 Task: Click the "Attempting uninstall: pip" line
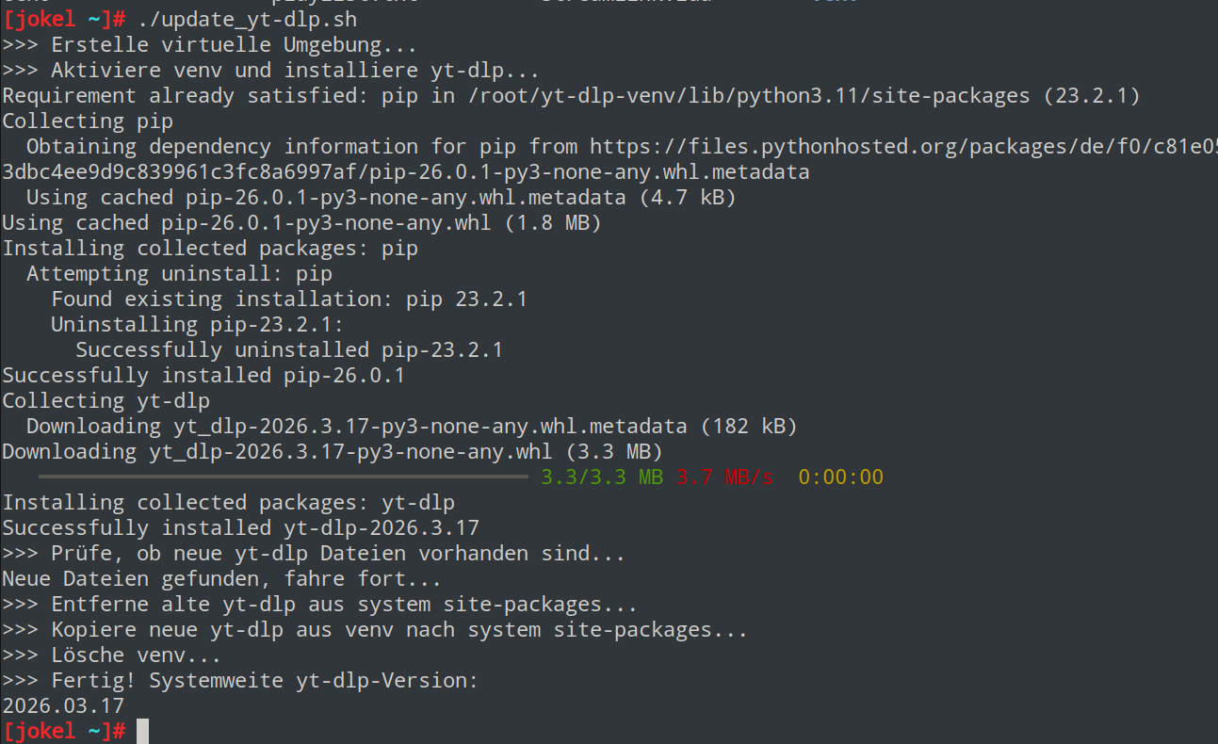click(x=179, y=274)
